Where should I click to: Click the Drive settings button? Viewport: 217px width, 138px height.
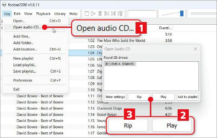[115, 97]
